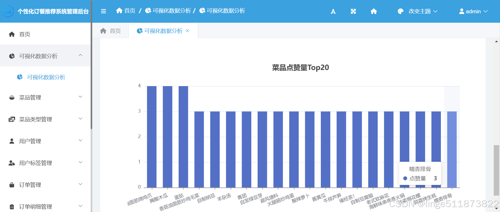Click the 用户管理 person icon
The height and width of the screenshot is (212, 500).
click(x=12, y=141)
